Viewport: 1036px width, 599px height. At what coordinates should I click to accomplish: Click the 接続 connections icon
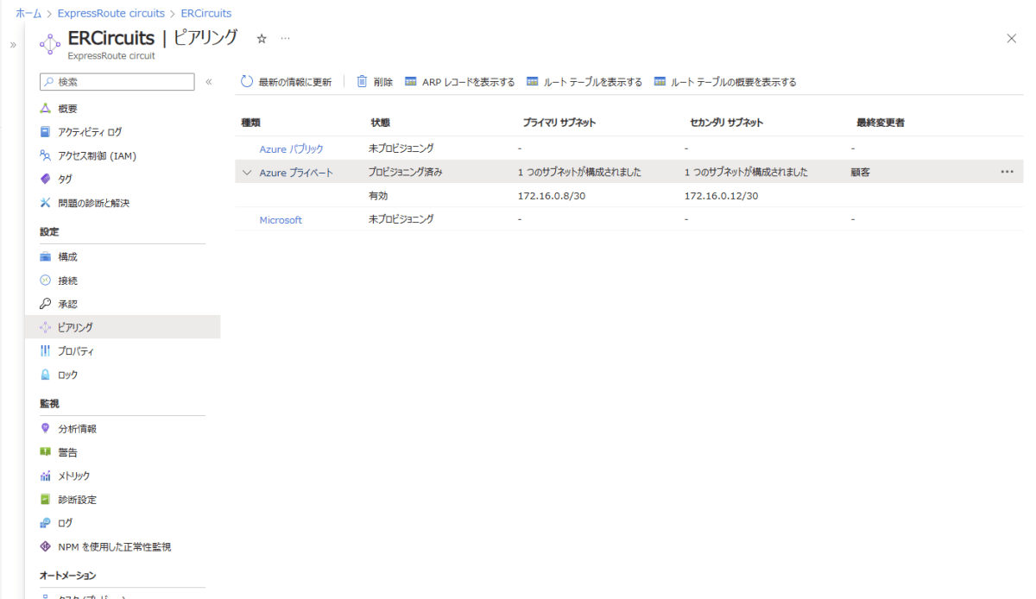tap(46, 281)
